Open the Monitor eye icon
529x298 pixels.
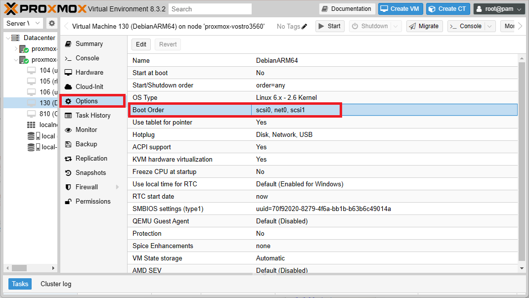(68, 130)
